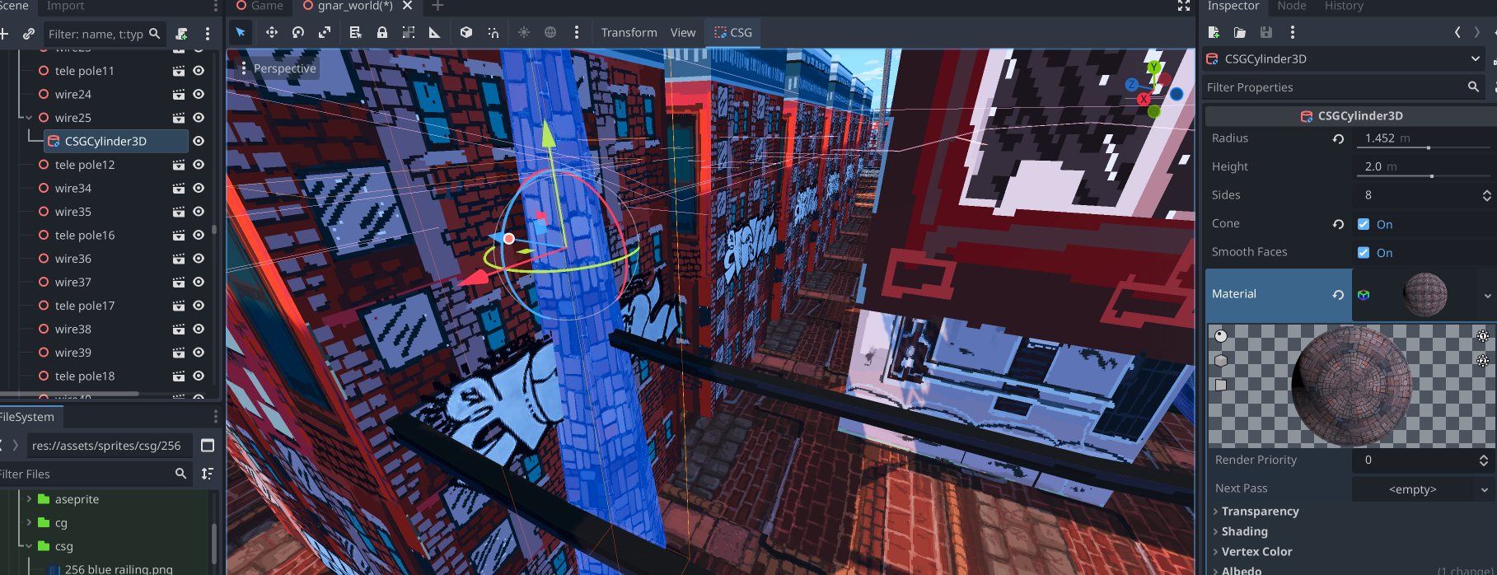Open the Transform menu

[629, 32]
